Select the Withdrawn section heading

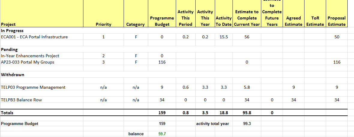[x=13, y=75]
